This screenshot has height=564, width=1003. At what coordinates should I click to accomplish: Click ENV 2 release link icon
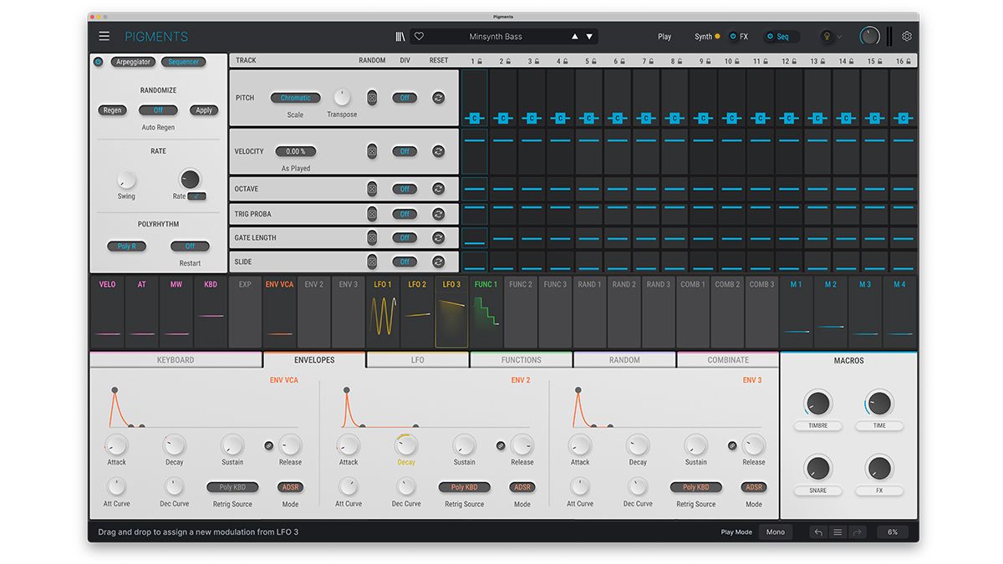coord(501,446)
